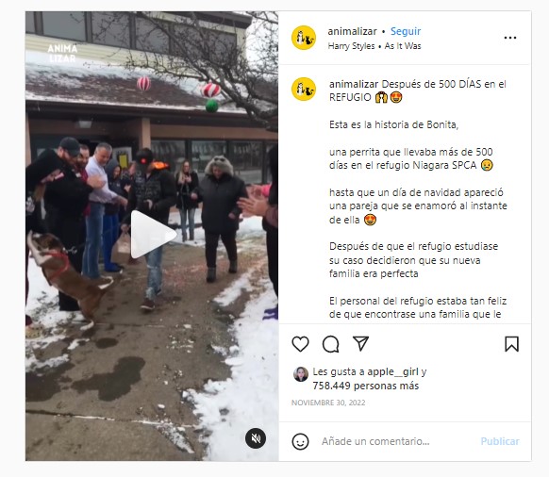549x477 pixels.
Task: Open comments with the speech bubble icon
Action: coord(330,344)
